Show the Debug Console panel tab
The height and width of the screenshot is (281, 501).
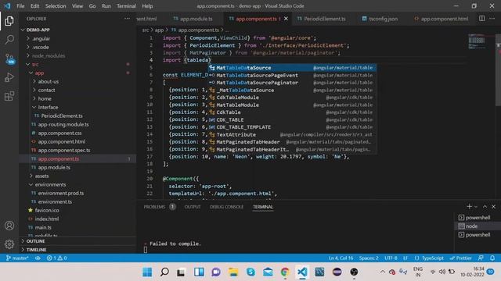tap(226, 207)
